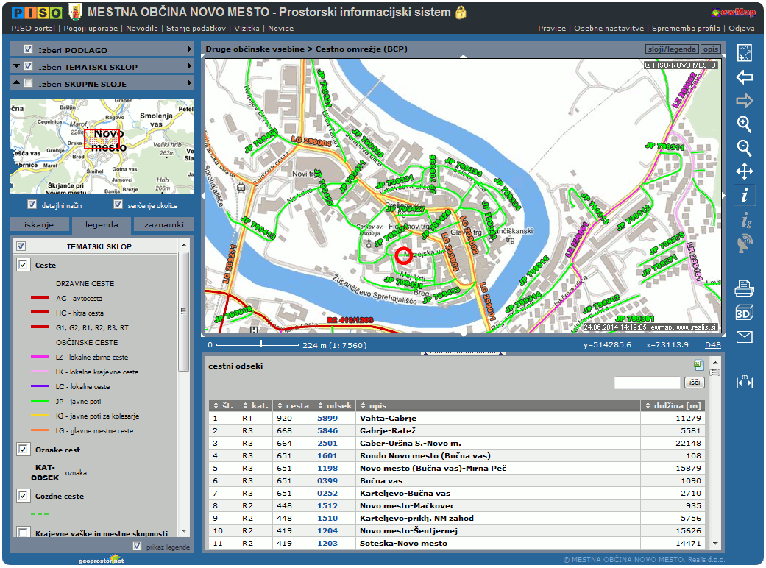766x568 pixels.
Task: Click the envelope email icon
Action: (x=745, y=337)
